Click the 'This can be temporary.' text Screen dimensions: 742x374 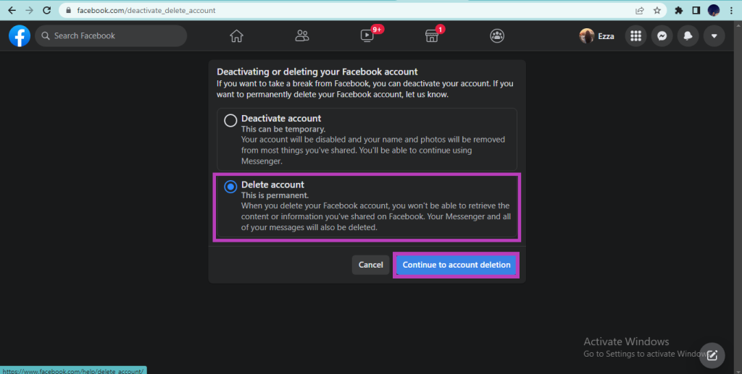(x=283, y=129)
